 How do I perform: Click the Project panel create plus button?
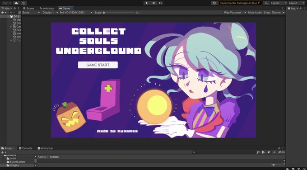click(4, 152)
